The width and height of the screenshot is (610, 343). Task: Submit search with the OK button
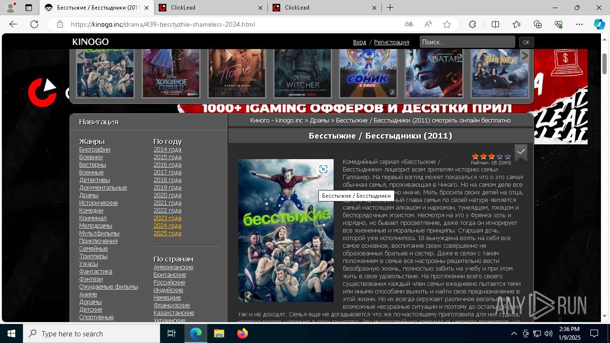coord(526,42)
